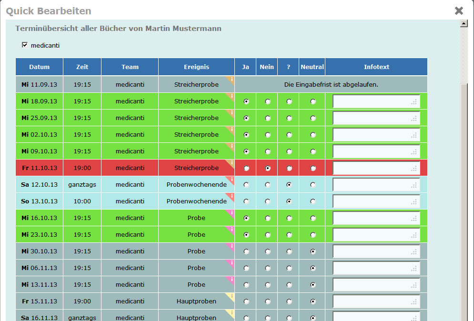Close the Quick Bearbeiten dialog
Image resolution: width=474 pixels, height=321 pixels.
(x=459, y=10)
